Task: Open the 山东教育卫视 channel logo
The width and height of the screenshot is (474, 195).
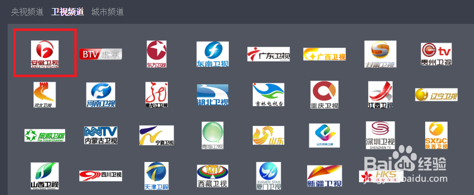Action: coord(324,135)
